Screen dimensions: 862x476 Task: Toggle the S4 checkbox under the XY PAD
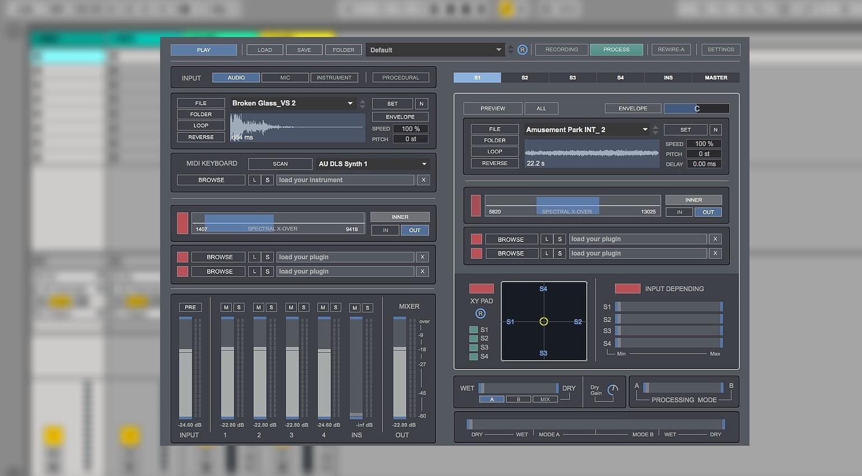[x=474, y=357]
